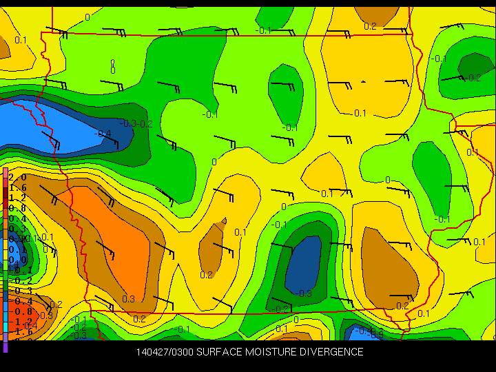Click the title '140427/0300 SURFACE MOISTURE DIVERGENCE'
Image resolution: width=496 pixels, height=372 pixels.
249,352
